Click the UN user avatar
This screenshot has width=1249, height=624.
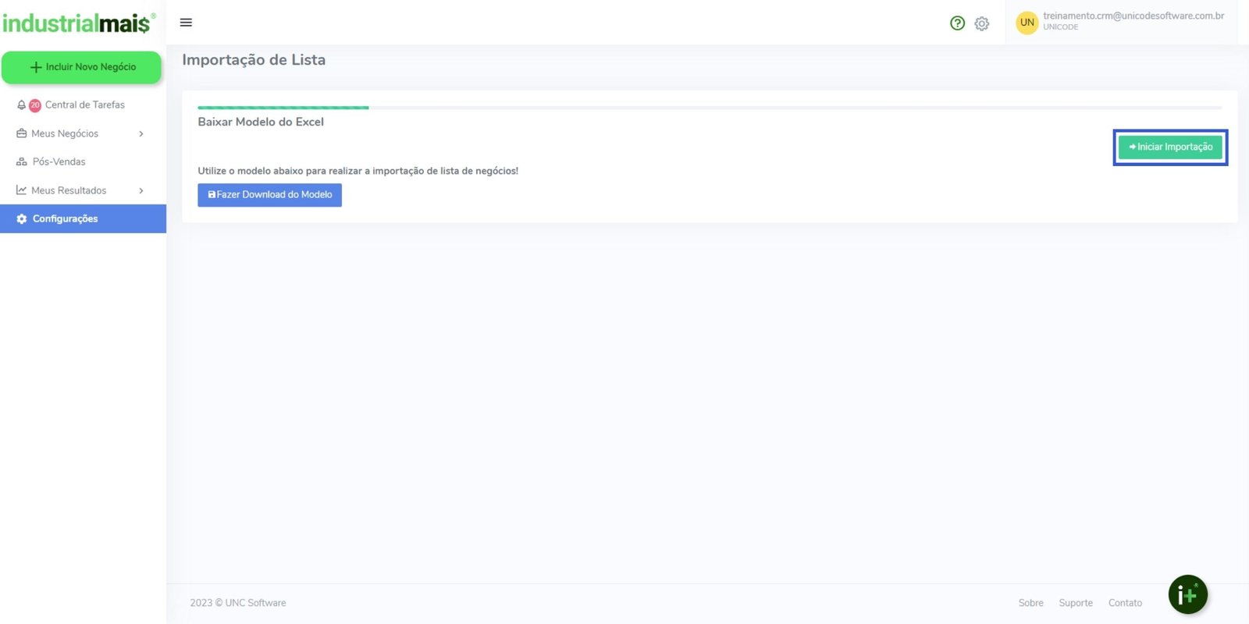[x=1027, y=23]
